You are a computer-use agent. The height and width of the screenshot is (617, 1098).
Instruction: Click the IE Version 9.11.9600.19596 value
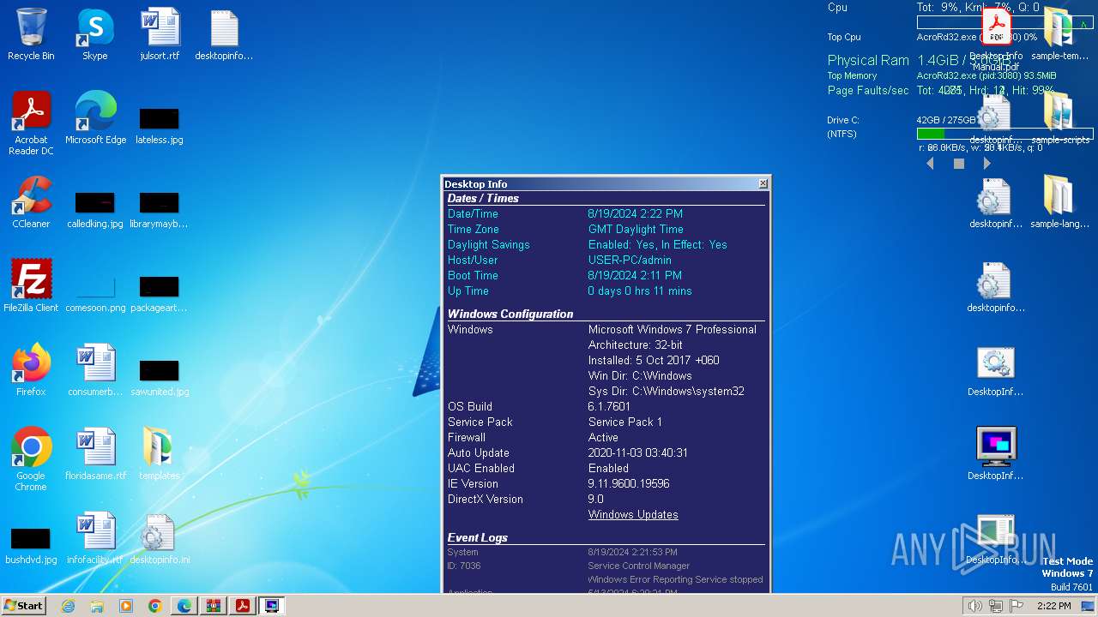click(x=629, y=483)
